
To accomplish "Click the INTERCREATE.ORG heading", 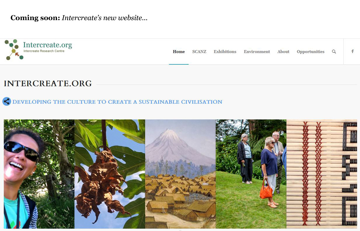I will (x=48, y=83).
